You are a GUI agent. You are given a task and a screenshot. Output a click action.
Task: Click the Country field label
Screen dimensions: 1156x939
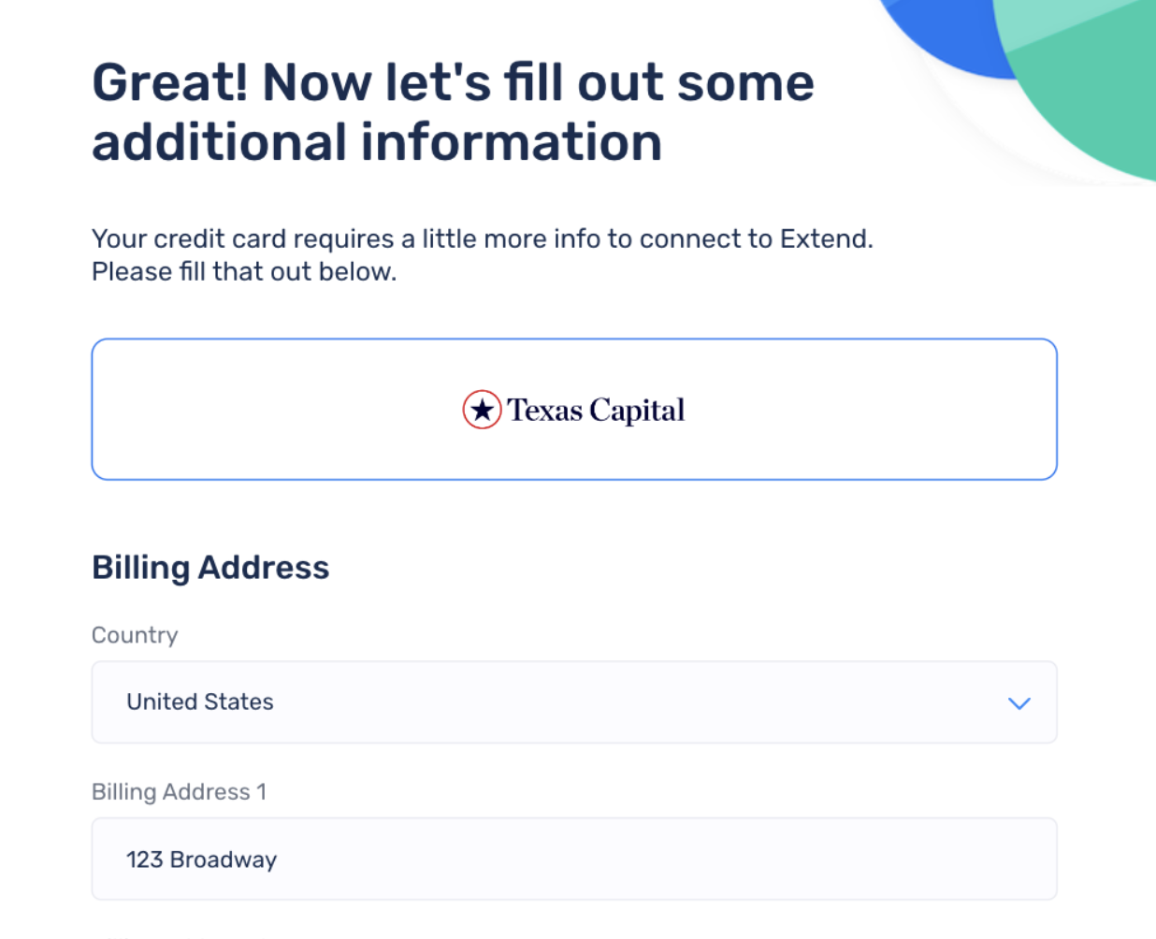tap(135, 635)
